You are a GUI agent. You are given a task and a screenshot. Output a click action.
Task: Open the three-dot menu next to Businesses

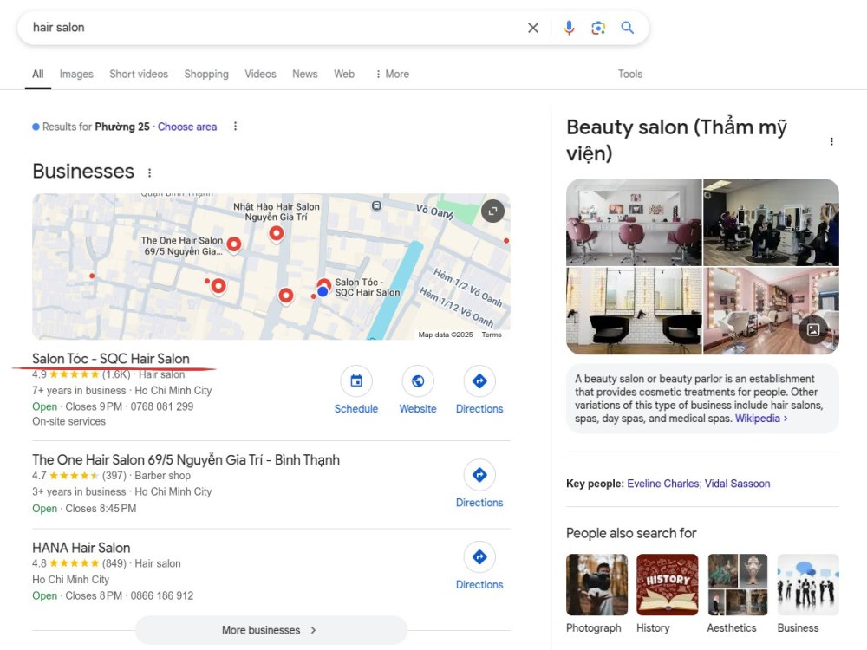[149, 173]
